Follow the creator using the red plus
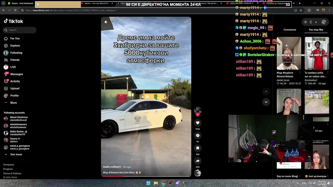 click(198, 115)
